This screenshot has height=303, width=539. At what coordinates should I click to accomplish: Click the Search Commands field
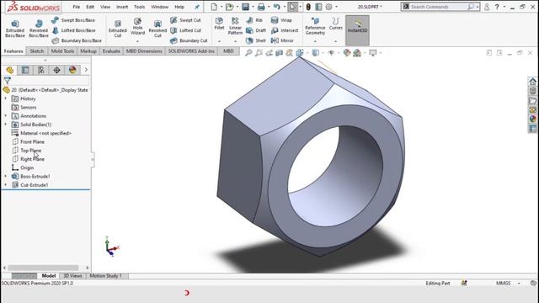[438, 7]
